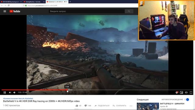Click the 'Следующее' up next heading
Viewport: 195px width, 110px height.
click(x=143, y=100)
